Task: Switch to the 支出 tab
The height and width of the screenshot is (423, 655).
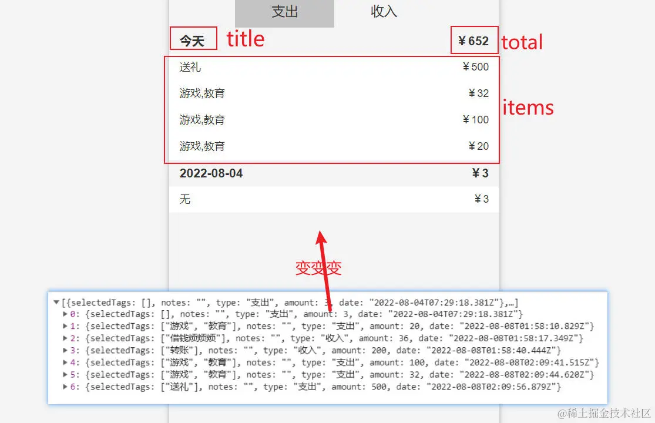Action: coord(284,12)
